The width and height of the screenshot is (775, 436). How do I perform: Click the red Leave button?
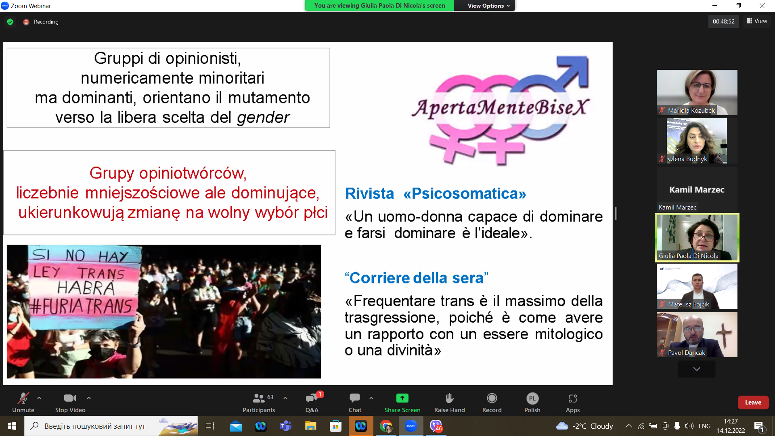click(x=753, y=402)
